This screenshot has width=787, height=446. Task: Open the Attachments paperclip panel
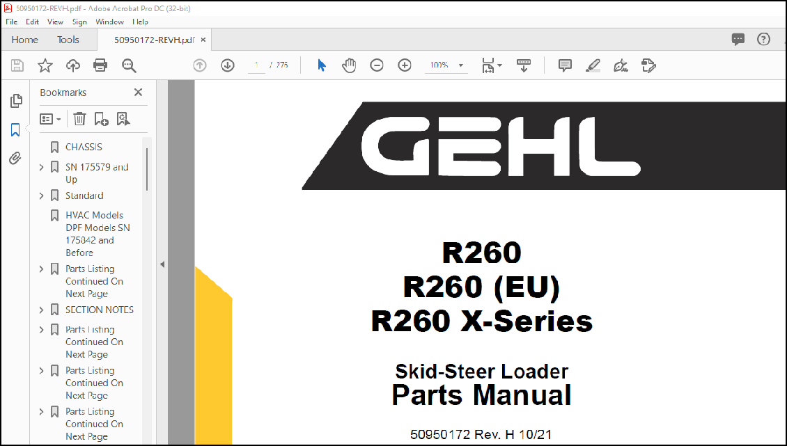click(x=15, y=159)
